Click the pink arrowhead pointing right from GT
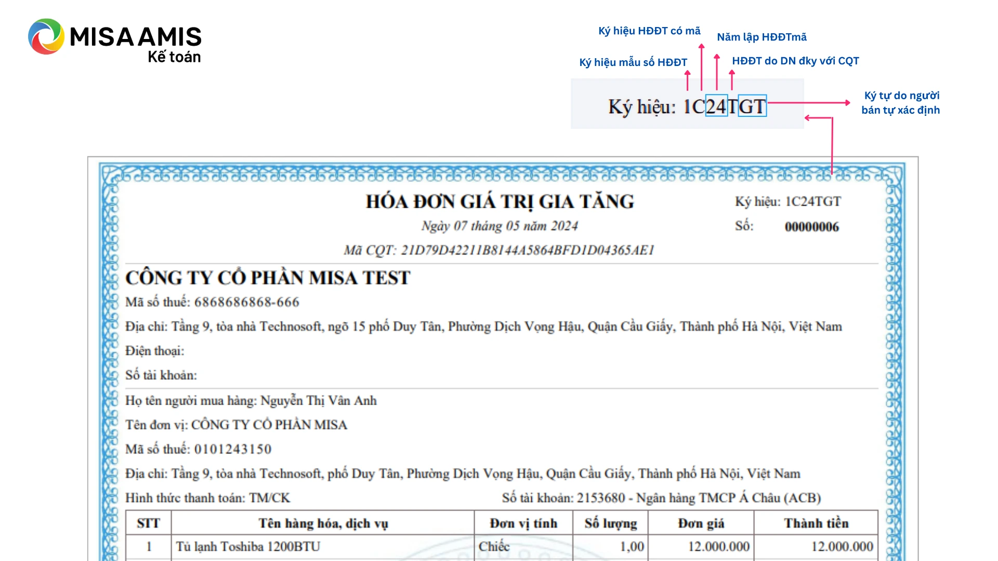 (847, 103)
